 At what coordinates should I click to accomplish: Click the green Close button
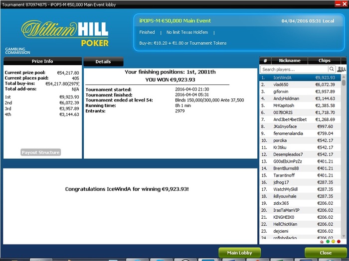326,253
